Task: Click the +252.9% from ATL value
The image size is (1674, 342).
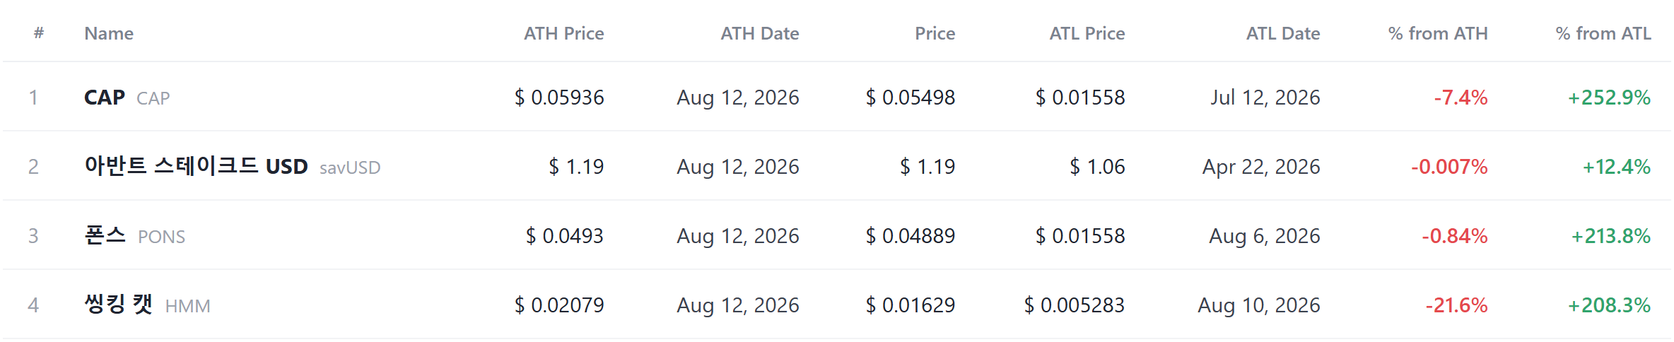Action: coord(1609,98)
